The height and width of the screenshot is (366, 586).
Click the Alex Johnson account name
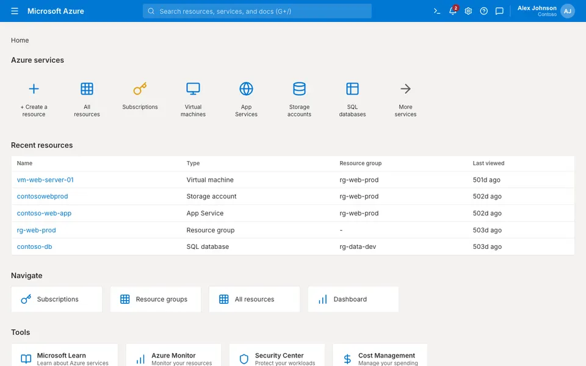point(537,8)
